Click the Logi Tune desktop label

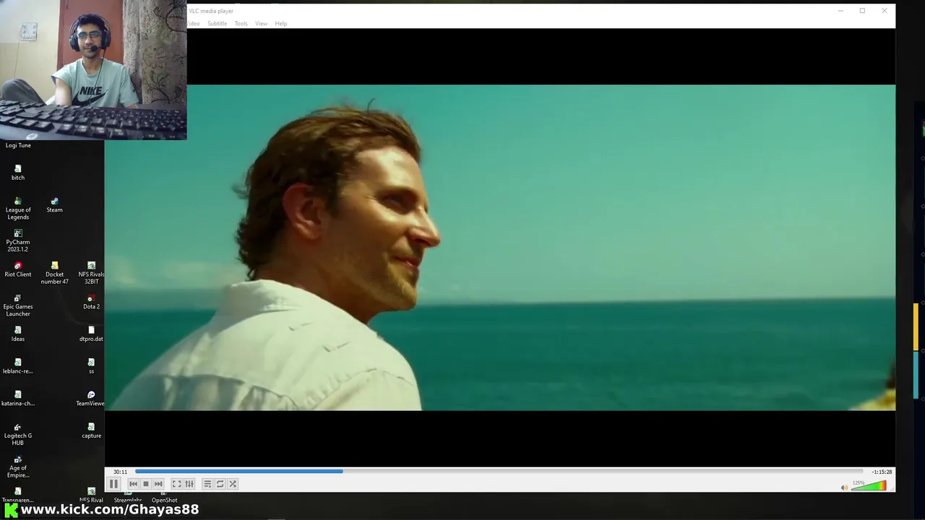18,145
